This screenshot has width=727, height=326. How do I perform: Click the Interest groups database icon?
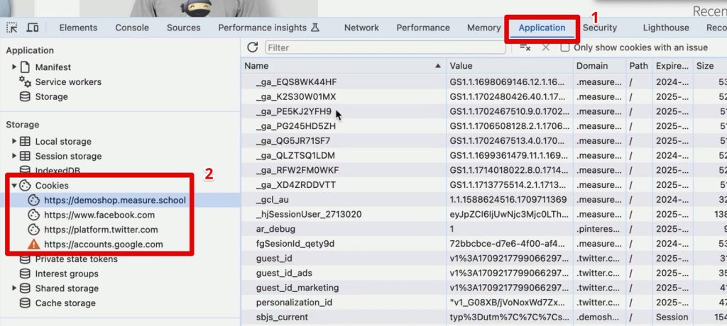tap(25, 274)
